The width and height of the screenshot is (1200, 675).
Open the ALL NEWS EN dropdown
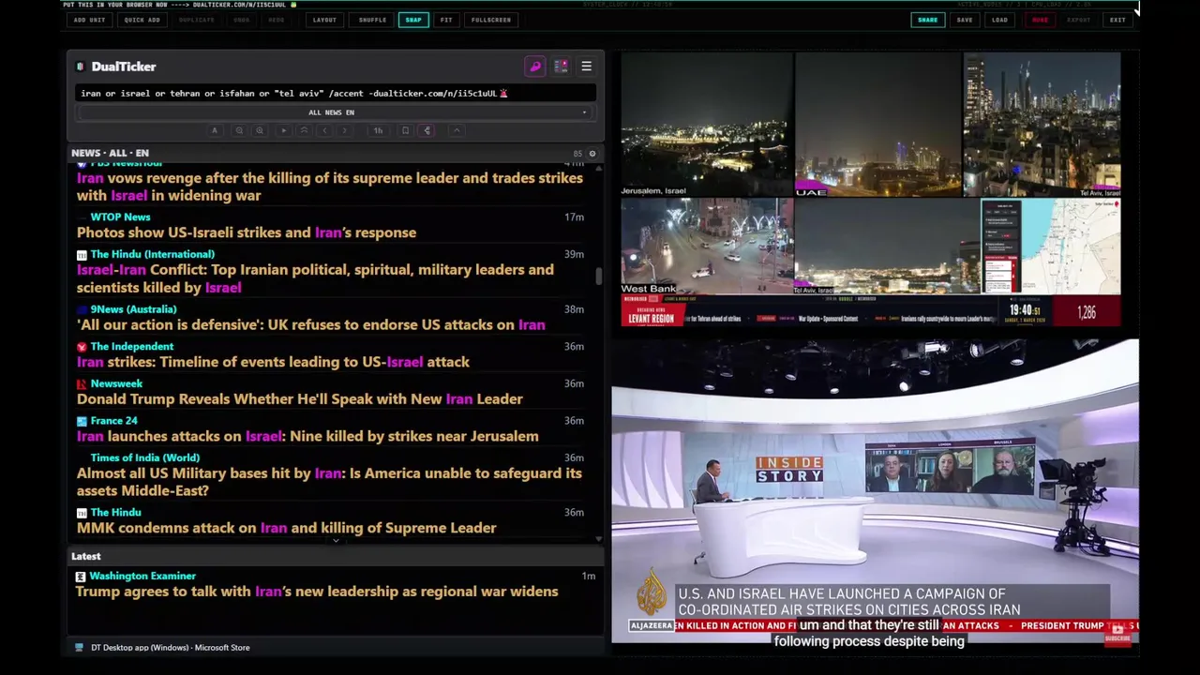(x=335, y=112)
